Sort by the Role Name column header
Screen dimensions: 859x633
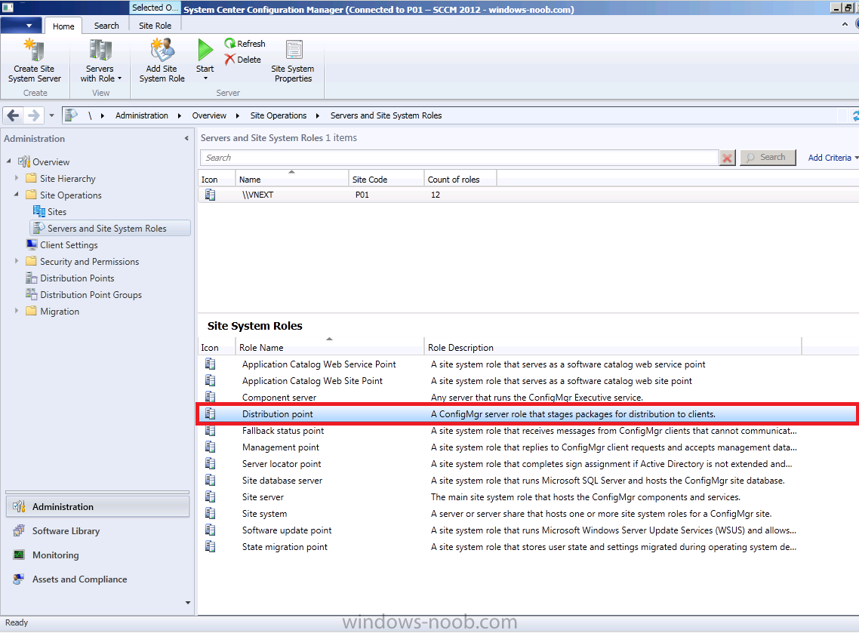click(x=329, y=347)
